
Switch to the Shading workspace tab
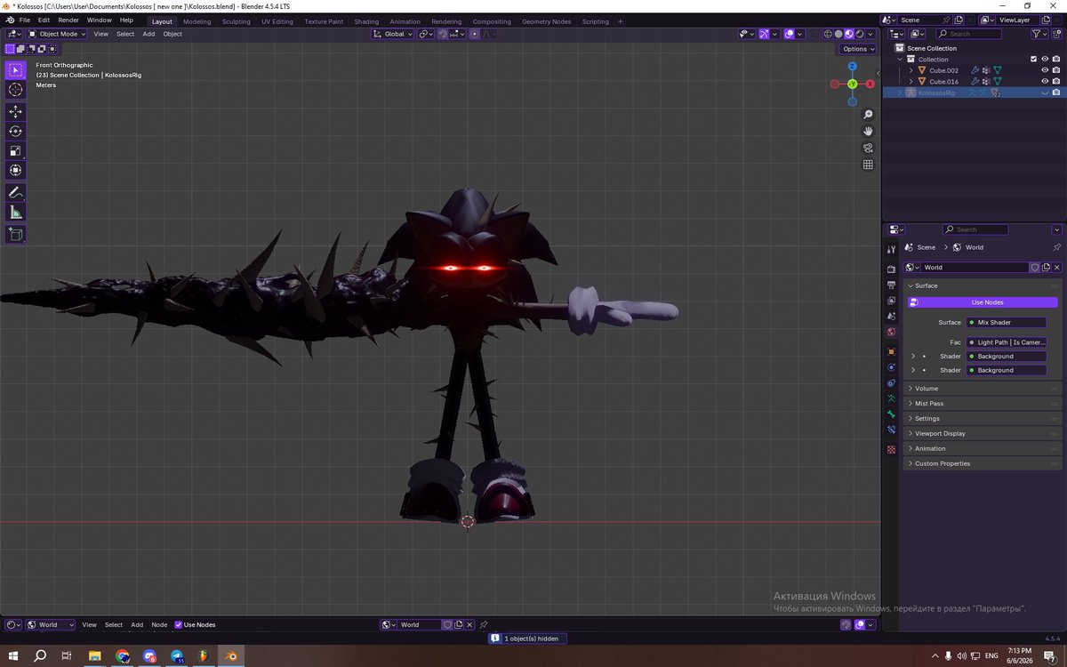tap(366, 21)
